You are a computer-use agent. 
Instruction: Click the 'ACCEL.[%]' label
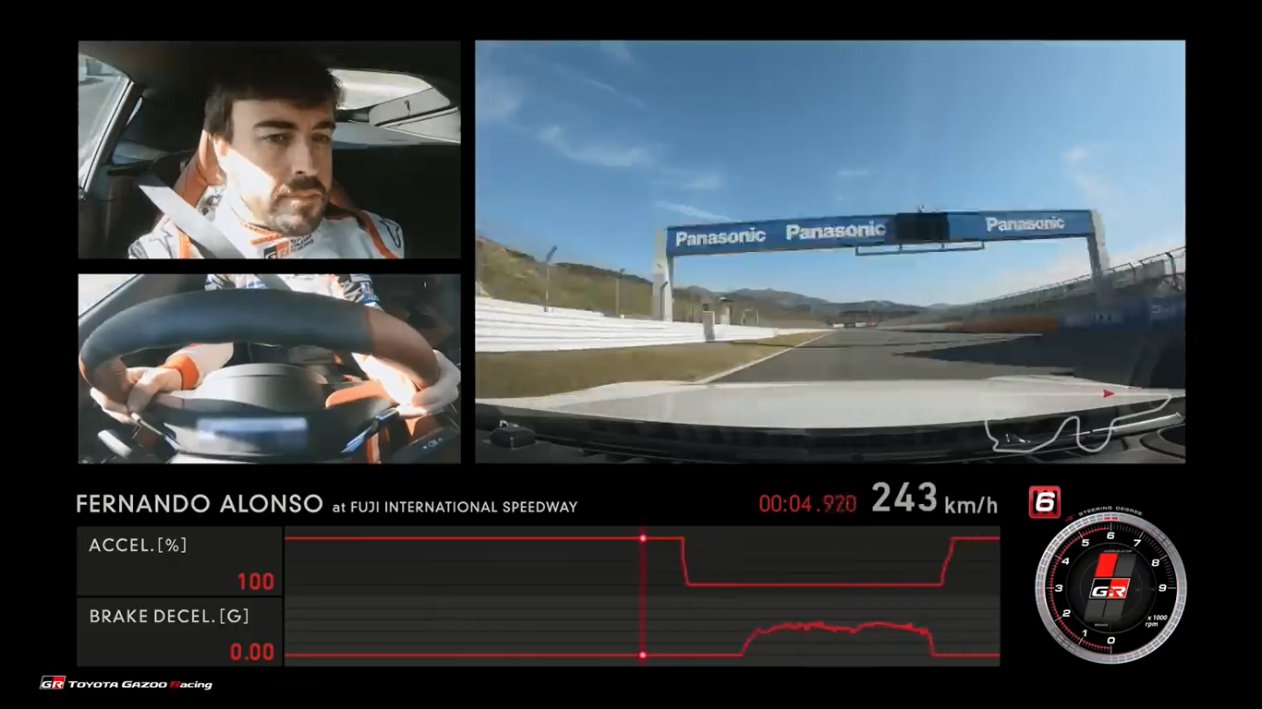(x=138, y=546)
